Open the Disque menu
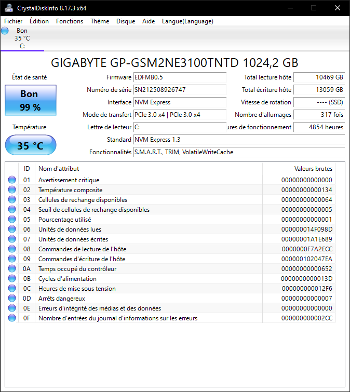 [126, 21]
